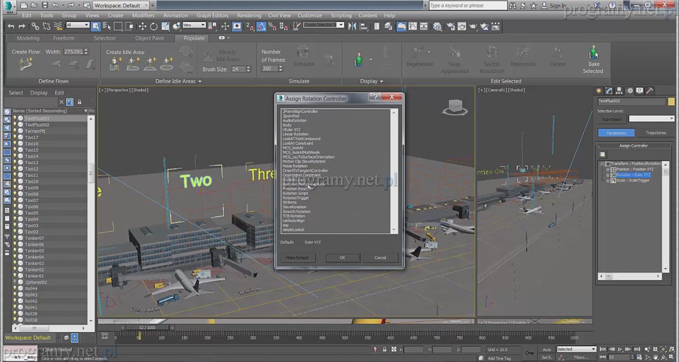Click the Select and Link tool

(x=35, y=26)
